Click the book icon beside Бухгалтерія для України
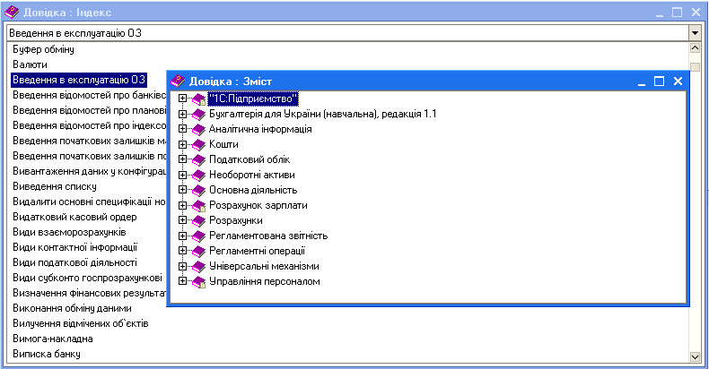The height and width of the screenshot is (369, 709). (199, 114)
